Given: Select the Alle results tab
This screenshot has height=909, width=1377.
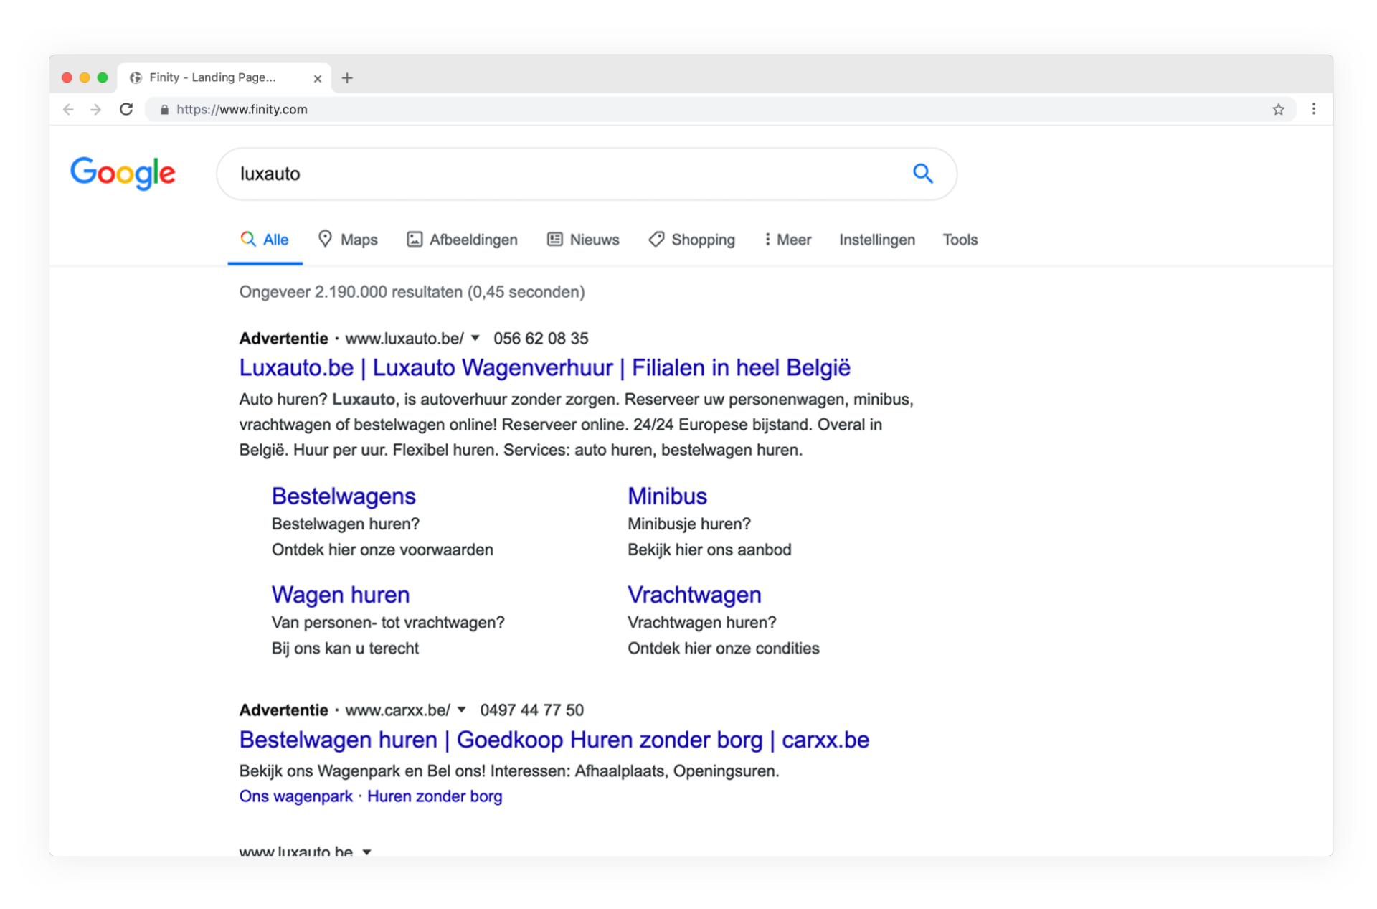Looking at the screenshot, I should [x=265, y=240].
